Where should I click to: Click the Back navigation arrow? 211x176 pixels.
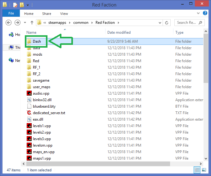point(9,23)
